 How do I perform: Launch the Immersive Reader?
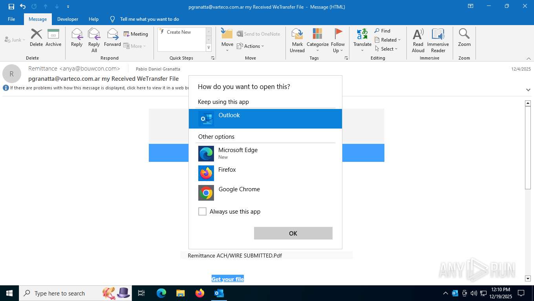pos(438,40)
